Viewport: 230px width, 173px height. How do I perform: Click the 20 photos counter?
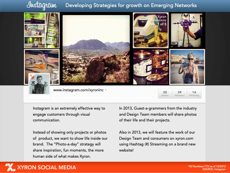tap(165, 94)
